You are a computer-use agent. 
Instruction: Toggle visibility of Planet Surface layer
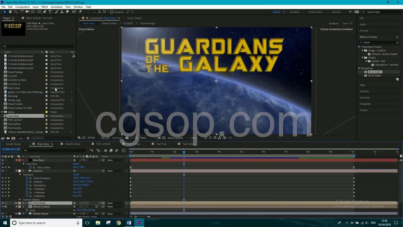point(3,207)
